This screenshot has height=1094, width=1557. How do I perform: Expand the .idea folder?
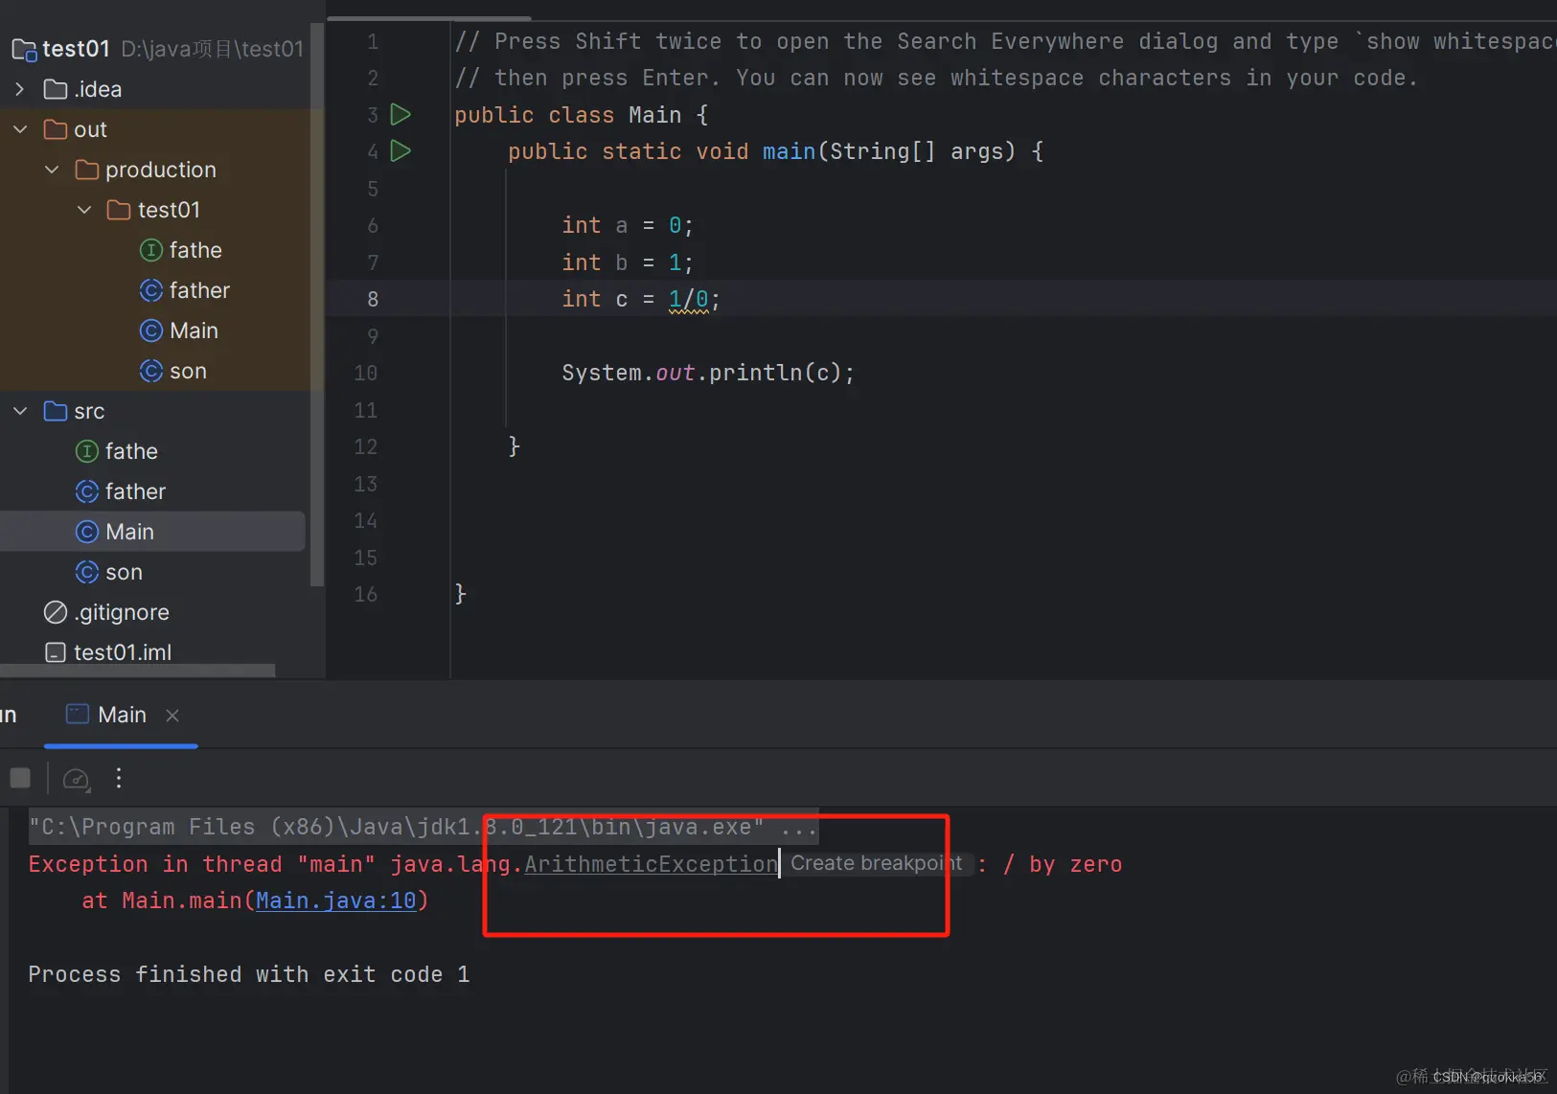[19, 89]
